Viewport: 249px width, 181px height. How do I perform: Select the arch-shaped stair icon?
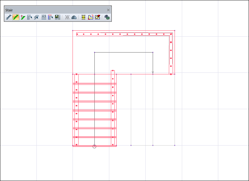click(x=74, y=17)
